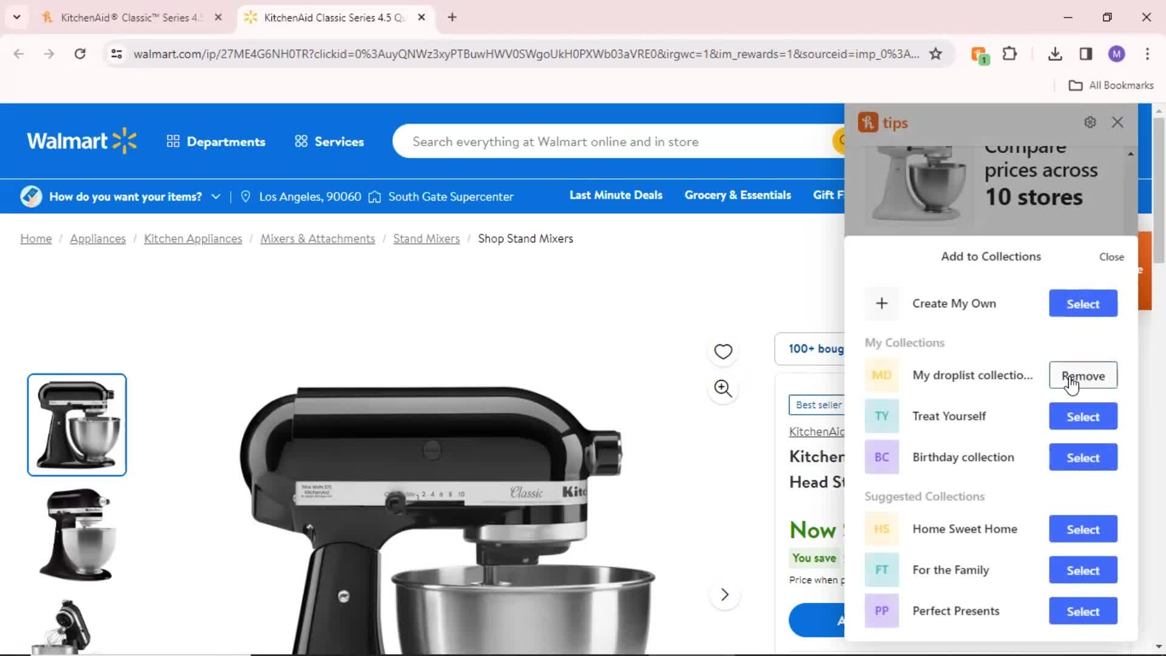
Task: Click the Walmart logo
Action: [82, 141]
